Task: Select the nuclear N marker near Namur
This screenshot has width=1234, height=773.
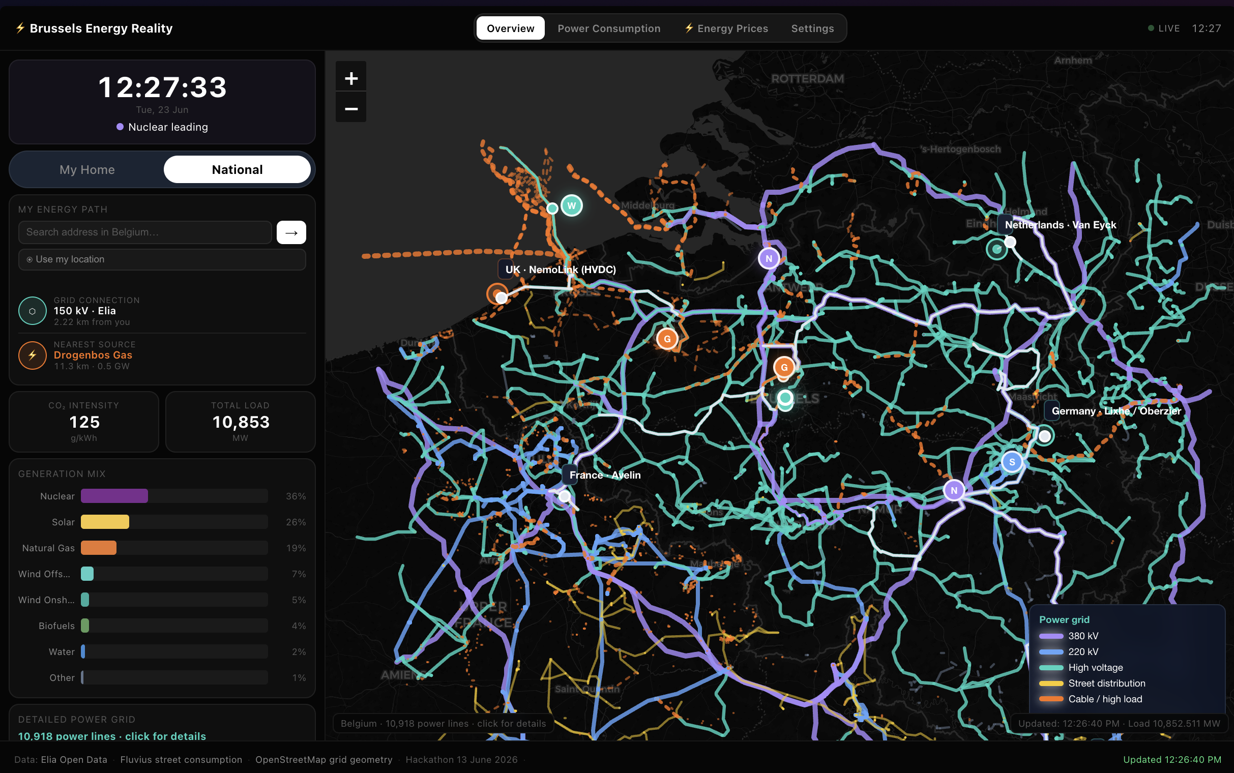Action: click(x=954, y=490)
